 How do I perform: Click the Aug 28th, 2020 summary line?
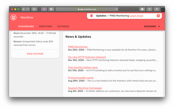[x=112, y=81]
